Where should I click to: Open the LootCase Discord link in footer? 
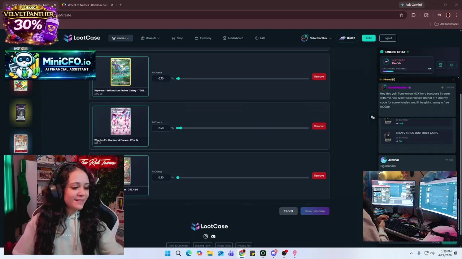(x=213, y=236)
